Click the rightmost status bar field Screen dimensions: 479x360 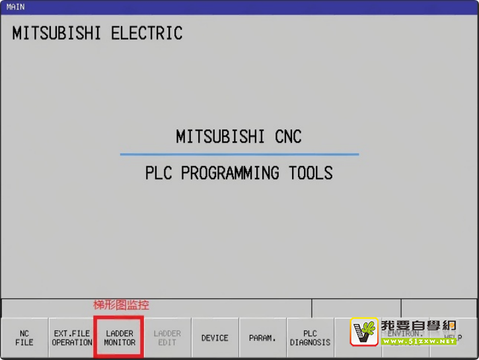click(439, 308)
